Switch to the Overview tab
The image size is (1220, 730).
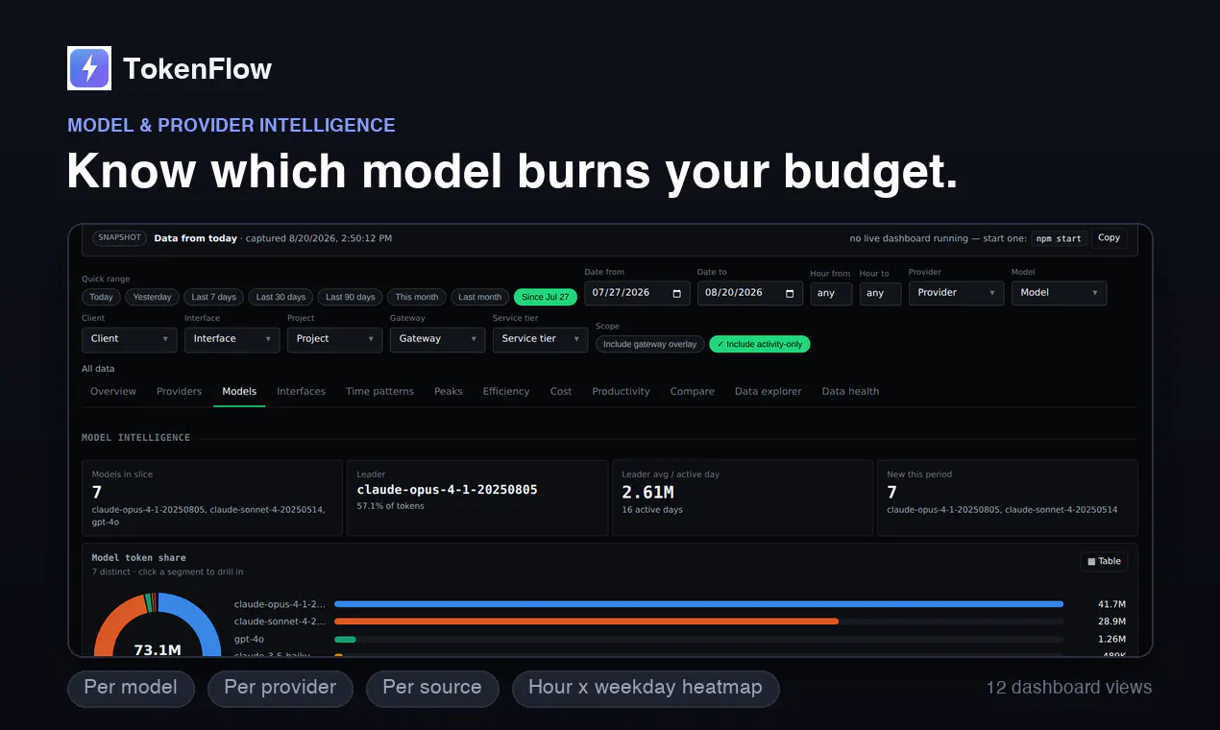coord(113,392)
